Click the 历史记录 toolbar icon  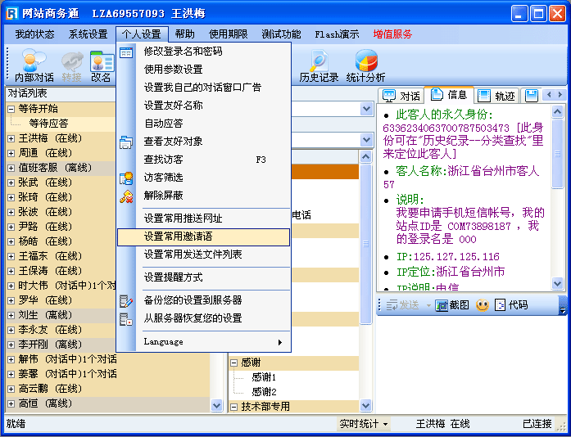click(318, 65)
